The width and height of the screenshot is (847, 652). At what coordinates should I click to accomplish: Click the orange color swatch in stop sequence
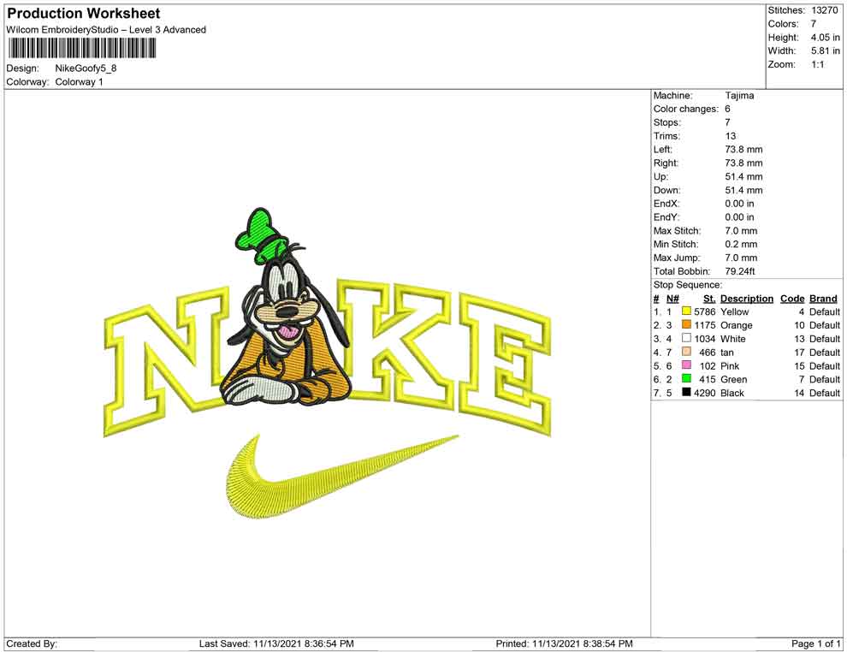point(686,324)
